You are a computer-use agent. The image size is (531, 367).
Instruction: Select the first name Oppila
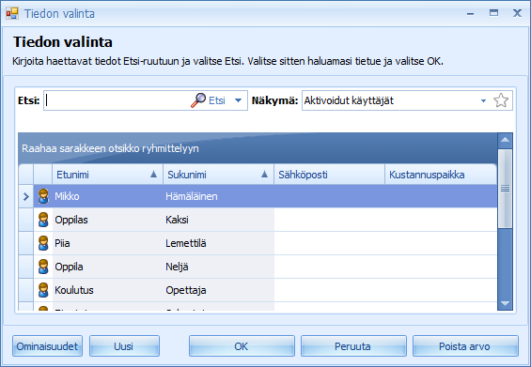coord(69,267)
